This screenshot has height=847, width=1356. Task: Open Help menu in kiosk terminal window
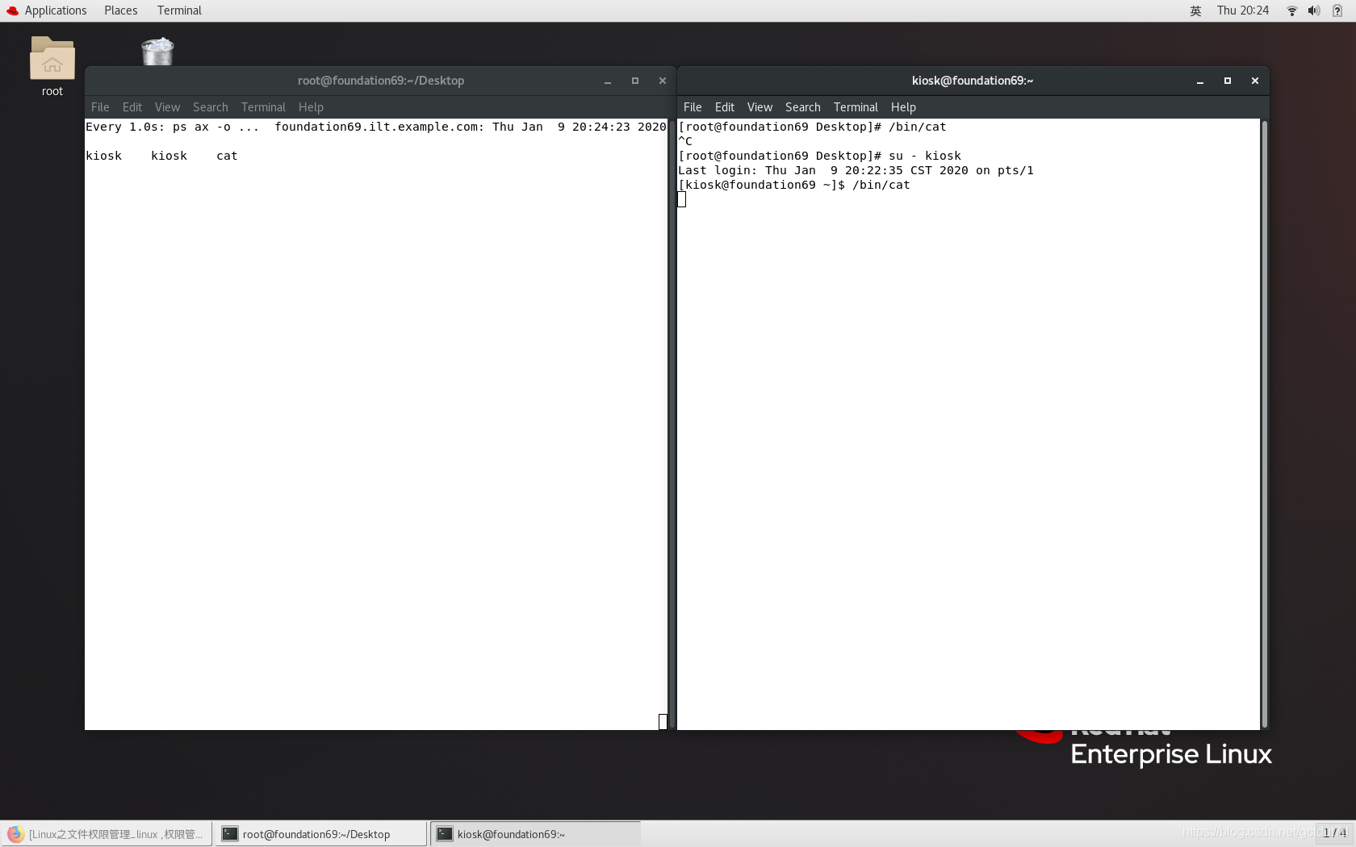903,107
